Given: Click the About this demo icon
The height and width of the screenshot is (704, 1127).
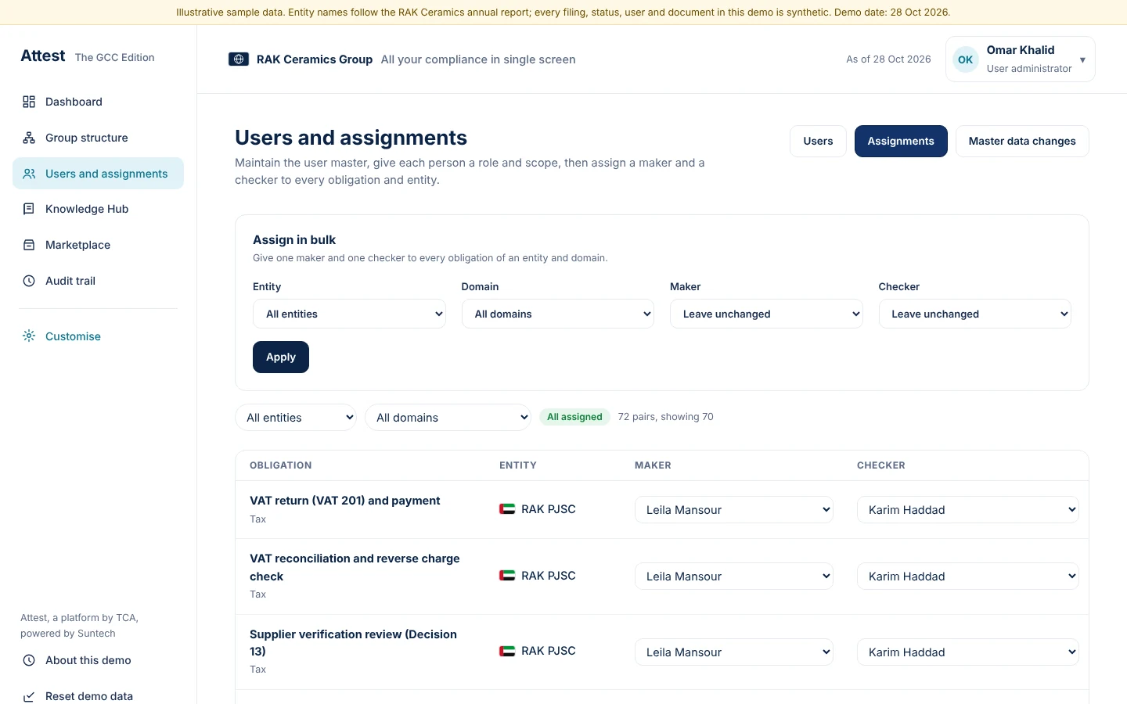Looking at the screenshot, I should (29, 660).
